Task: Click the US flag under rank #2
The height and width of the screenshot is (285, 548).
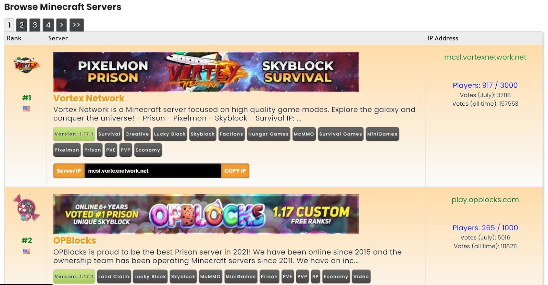Action: pyautogui.click(x=27, y=251)
